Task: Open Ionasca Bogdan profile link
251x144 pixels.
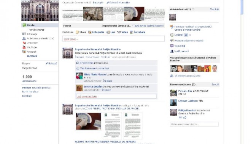Action: pyautogui.click(x=93, y=86)
